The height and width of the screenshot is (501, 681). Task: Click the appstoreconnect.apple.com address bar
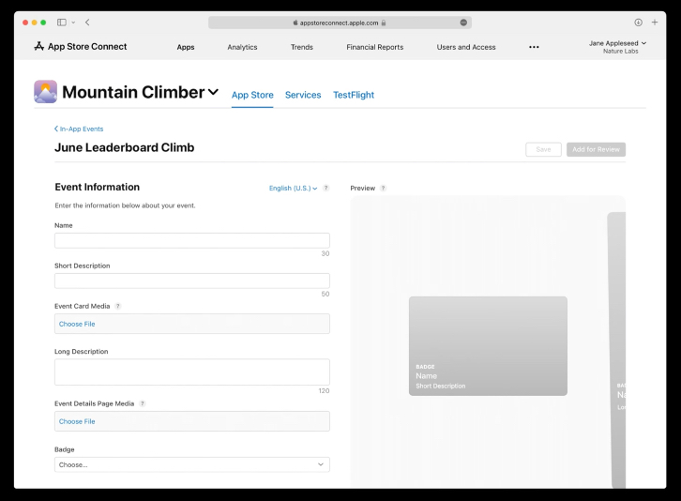(340, 23)
